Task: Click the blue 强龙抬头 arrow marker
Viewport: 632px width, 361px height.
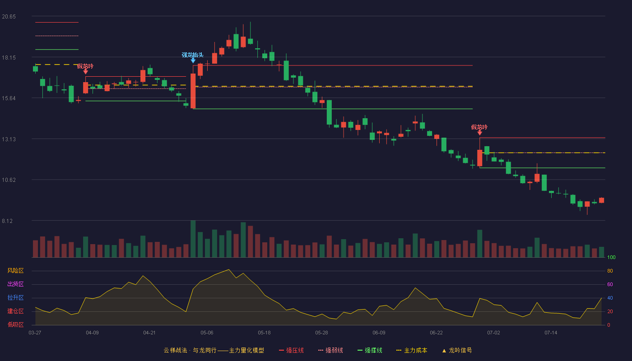Action: pyautogui.click(x=193, y=60)
